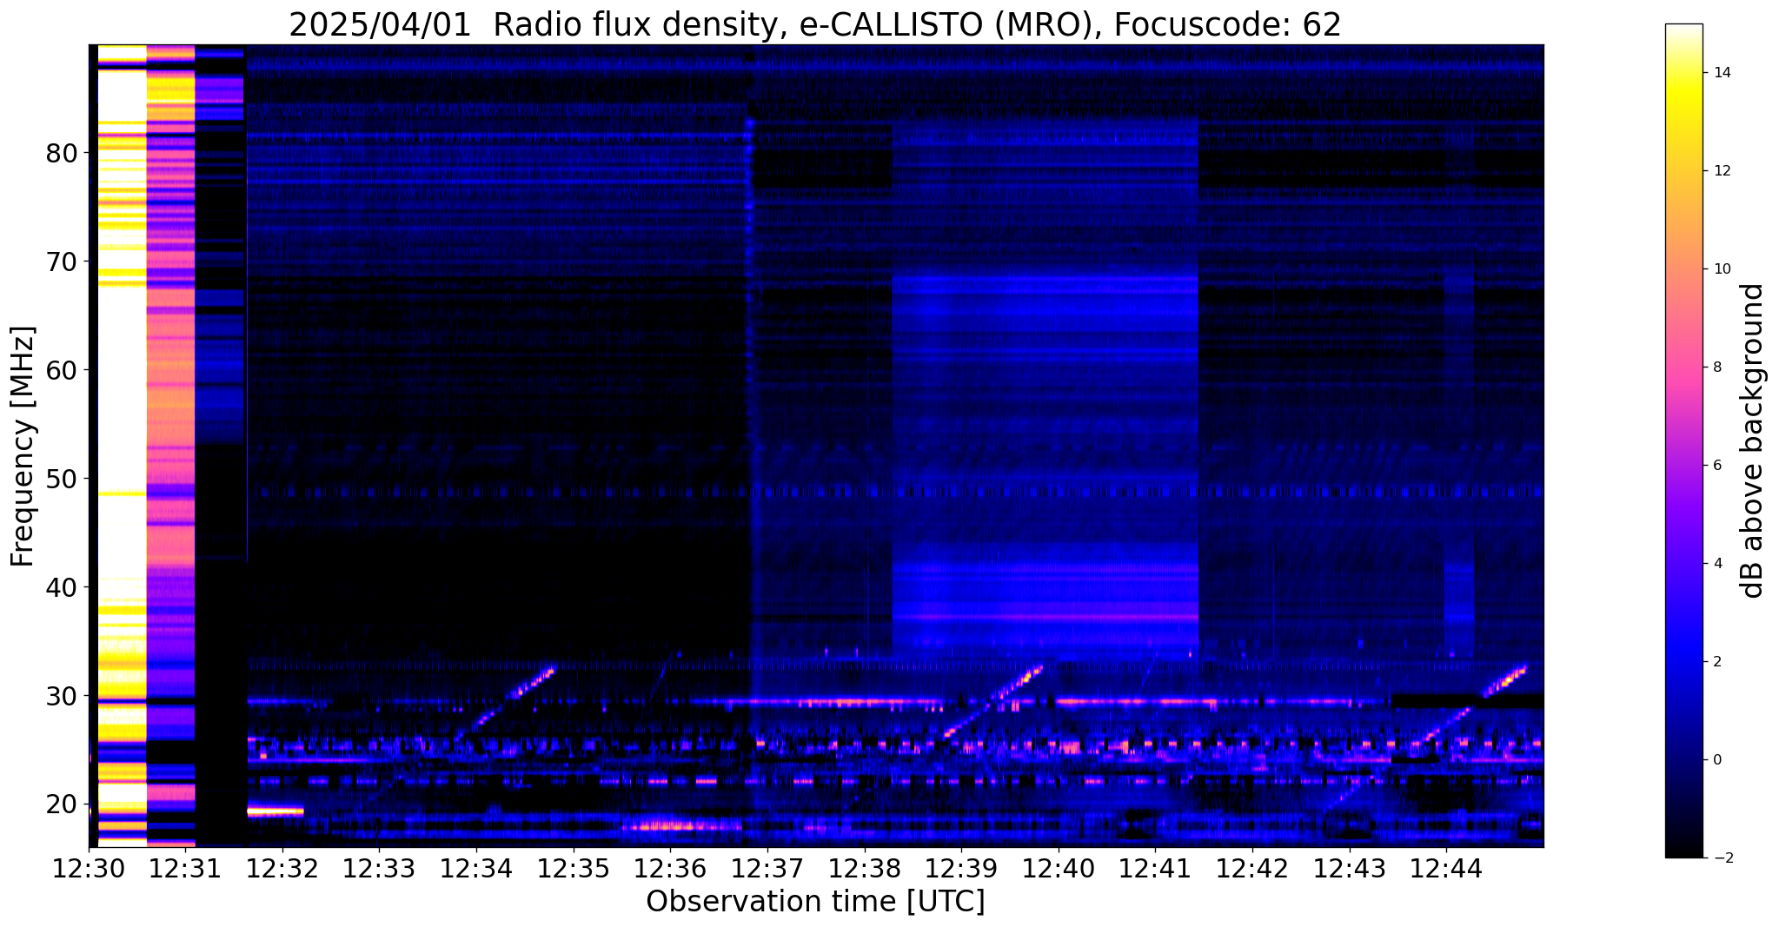Image resolution: width=1779 pixels, height=927 pixels.
Task: Click the colorbar tick label 6
Action: pyautogui.click(x=1716, y=466)
